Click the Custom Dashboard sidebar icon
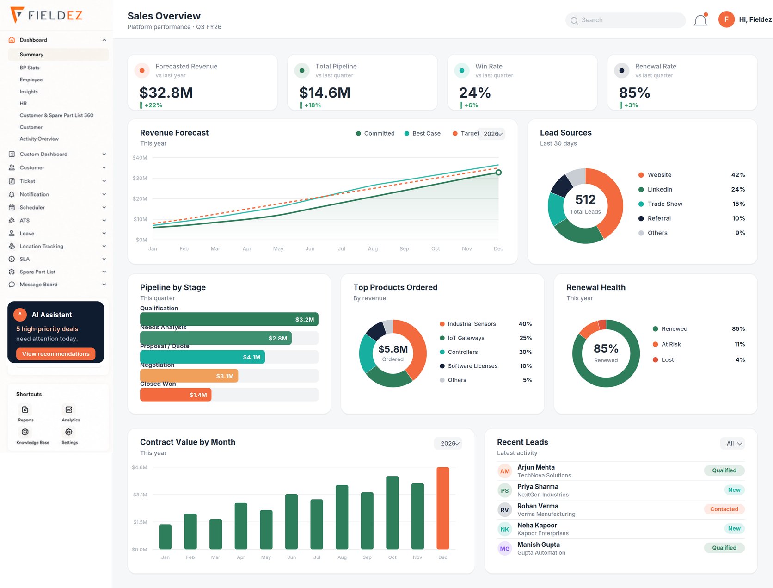This screenshot has height=588, width=773. (12, 154)
